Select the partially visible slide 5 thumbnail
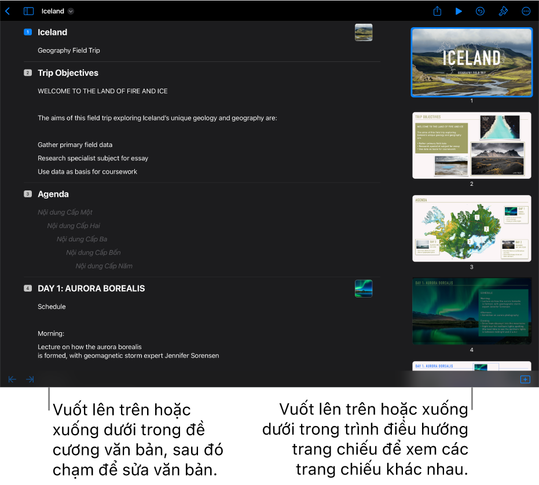This screenshot has width=539, height=485. (472, 366)
